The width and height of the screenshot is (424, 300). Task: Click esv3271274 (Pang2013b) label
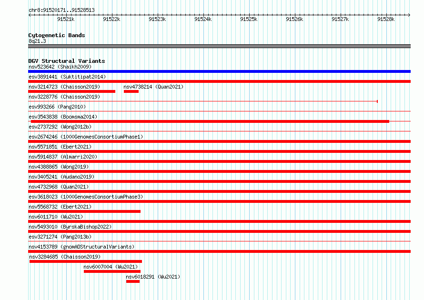pyautogui.click(x=60, y=237)
